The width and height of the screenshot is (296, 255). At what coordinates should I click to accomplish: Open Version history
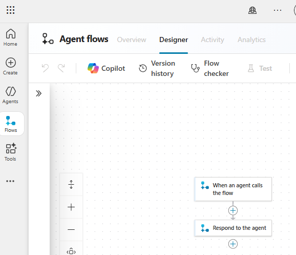[x=157, y=68]
